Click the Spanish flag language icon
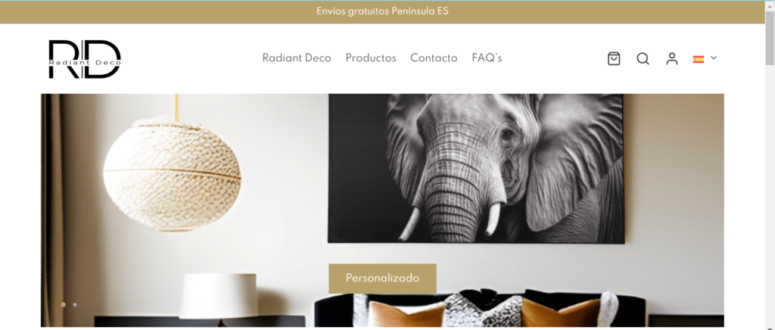The height and width of the screenshot is (330, 775). 698,59
